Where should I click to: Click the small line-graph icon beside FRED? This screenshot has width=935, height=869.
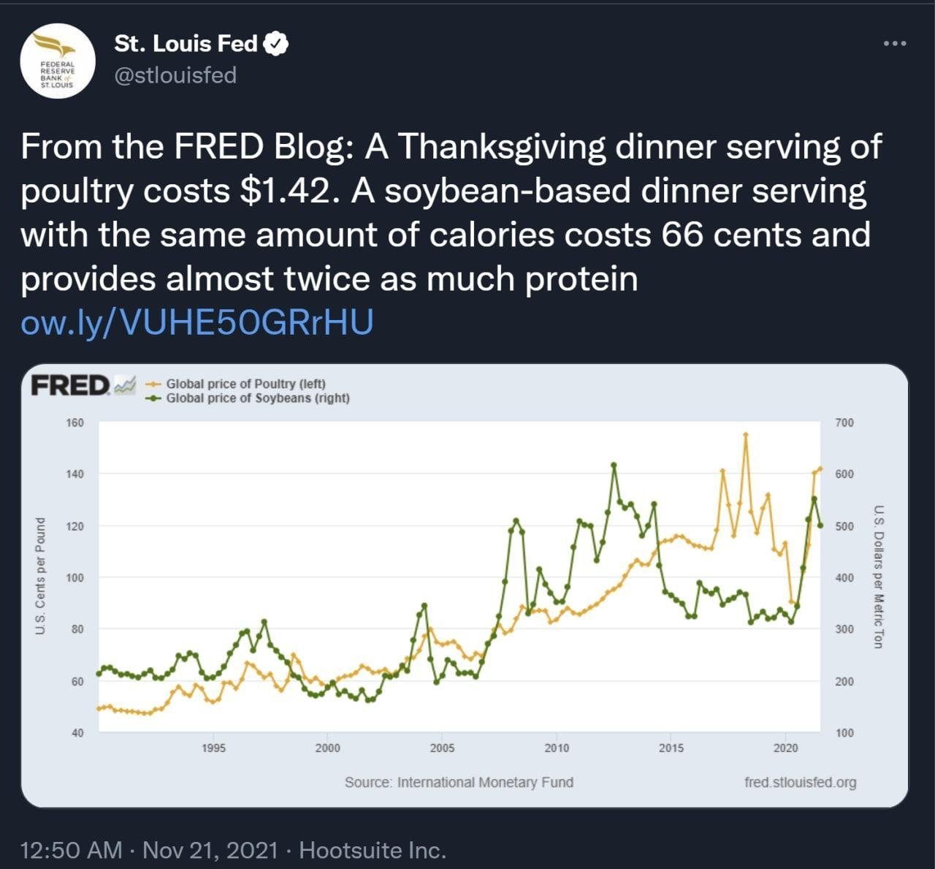click(x=125, y=384)
